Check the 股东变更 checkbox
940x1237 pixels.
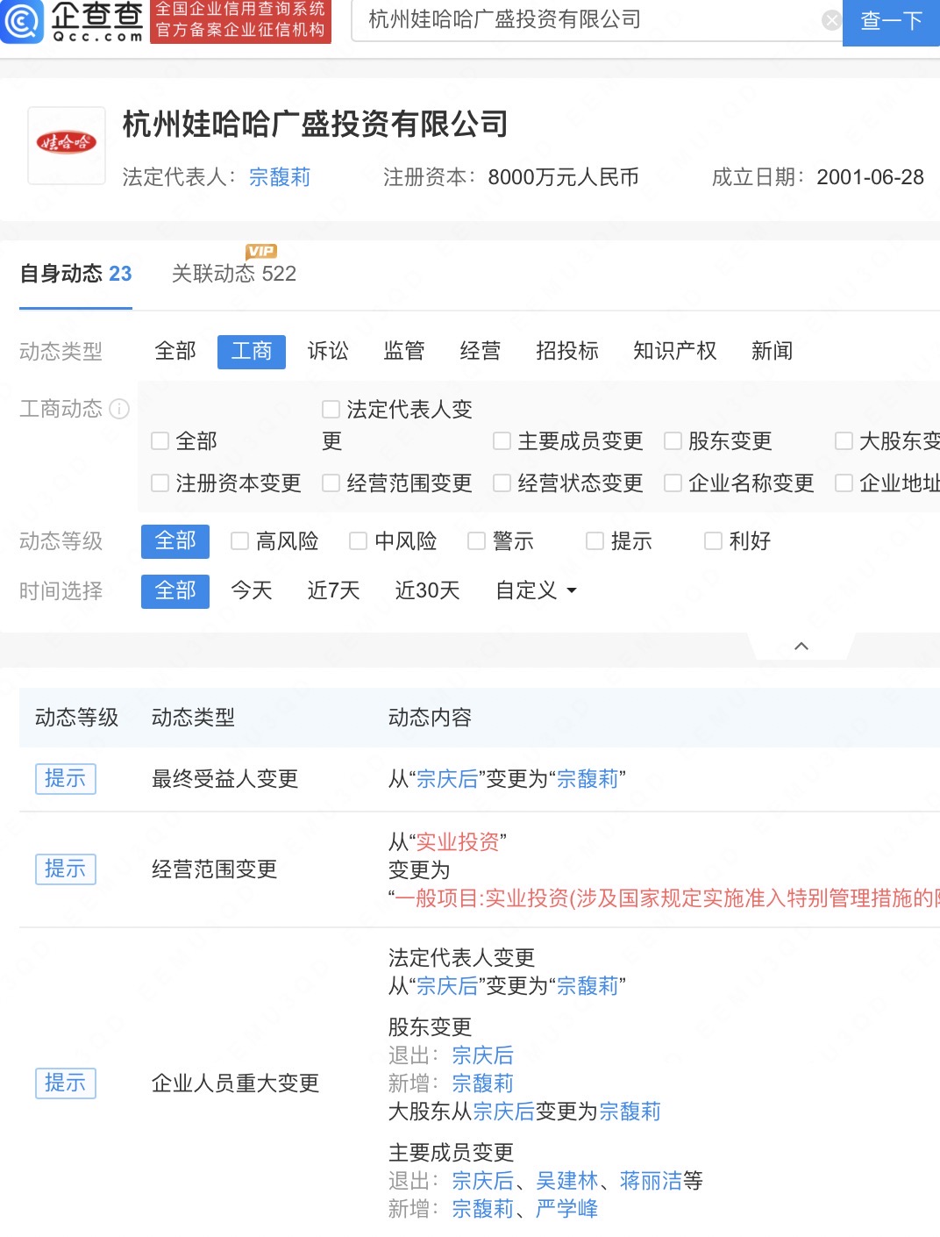coord(673,440)
